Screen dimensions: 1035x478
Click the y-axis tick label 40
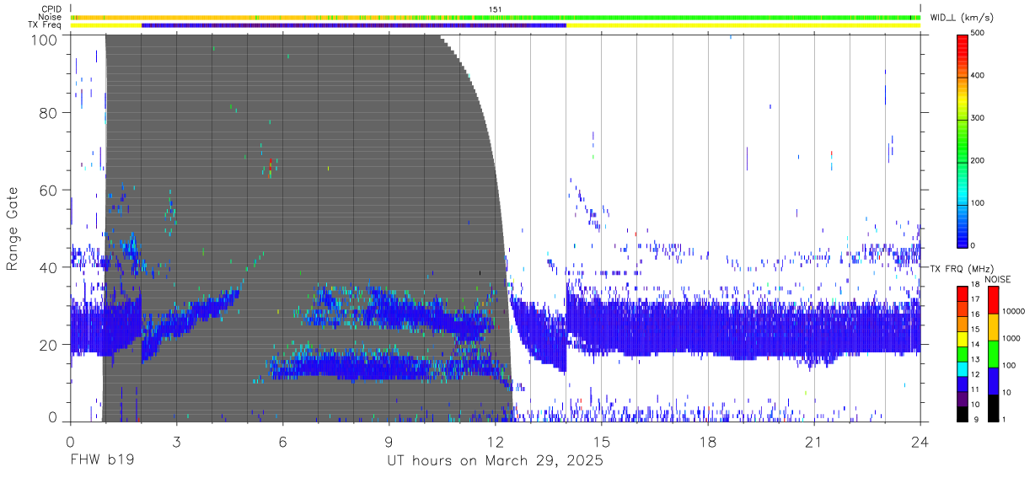(48, 267)
